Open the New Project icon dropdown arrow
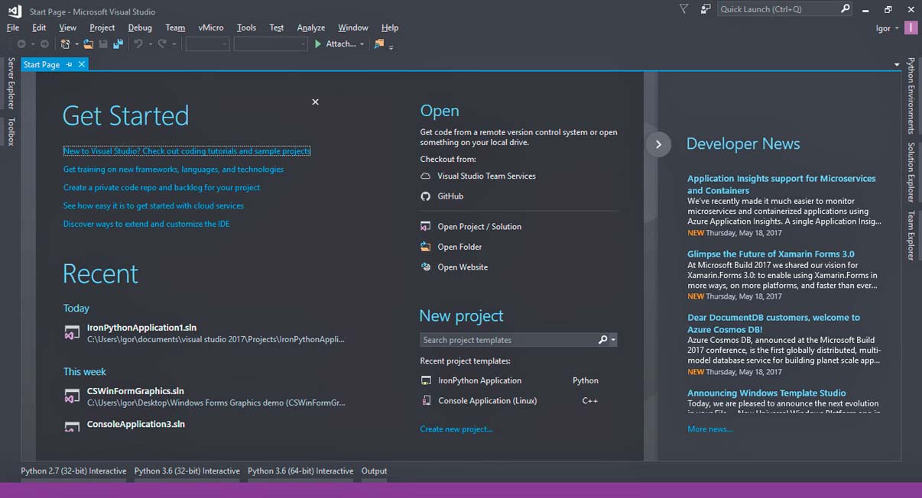This screenshot has height=498, width=922. 76,44
